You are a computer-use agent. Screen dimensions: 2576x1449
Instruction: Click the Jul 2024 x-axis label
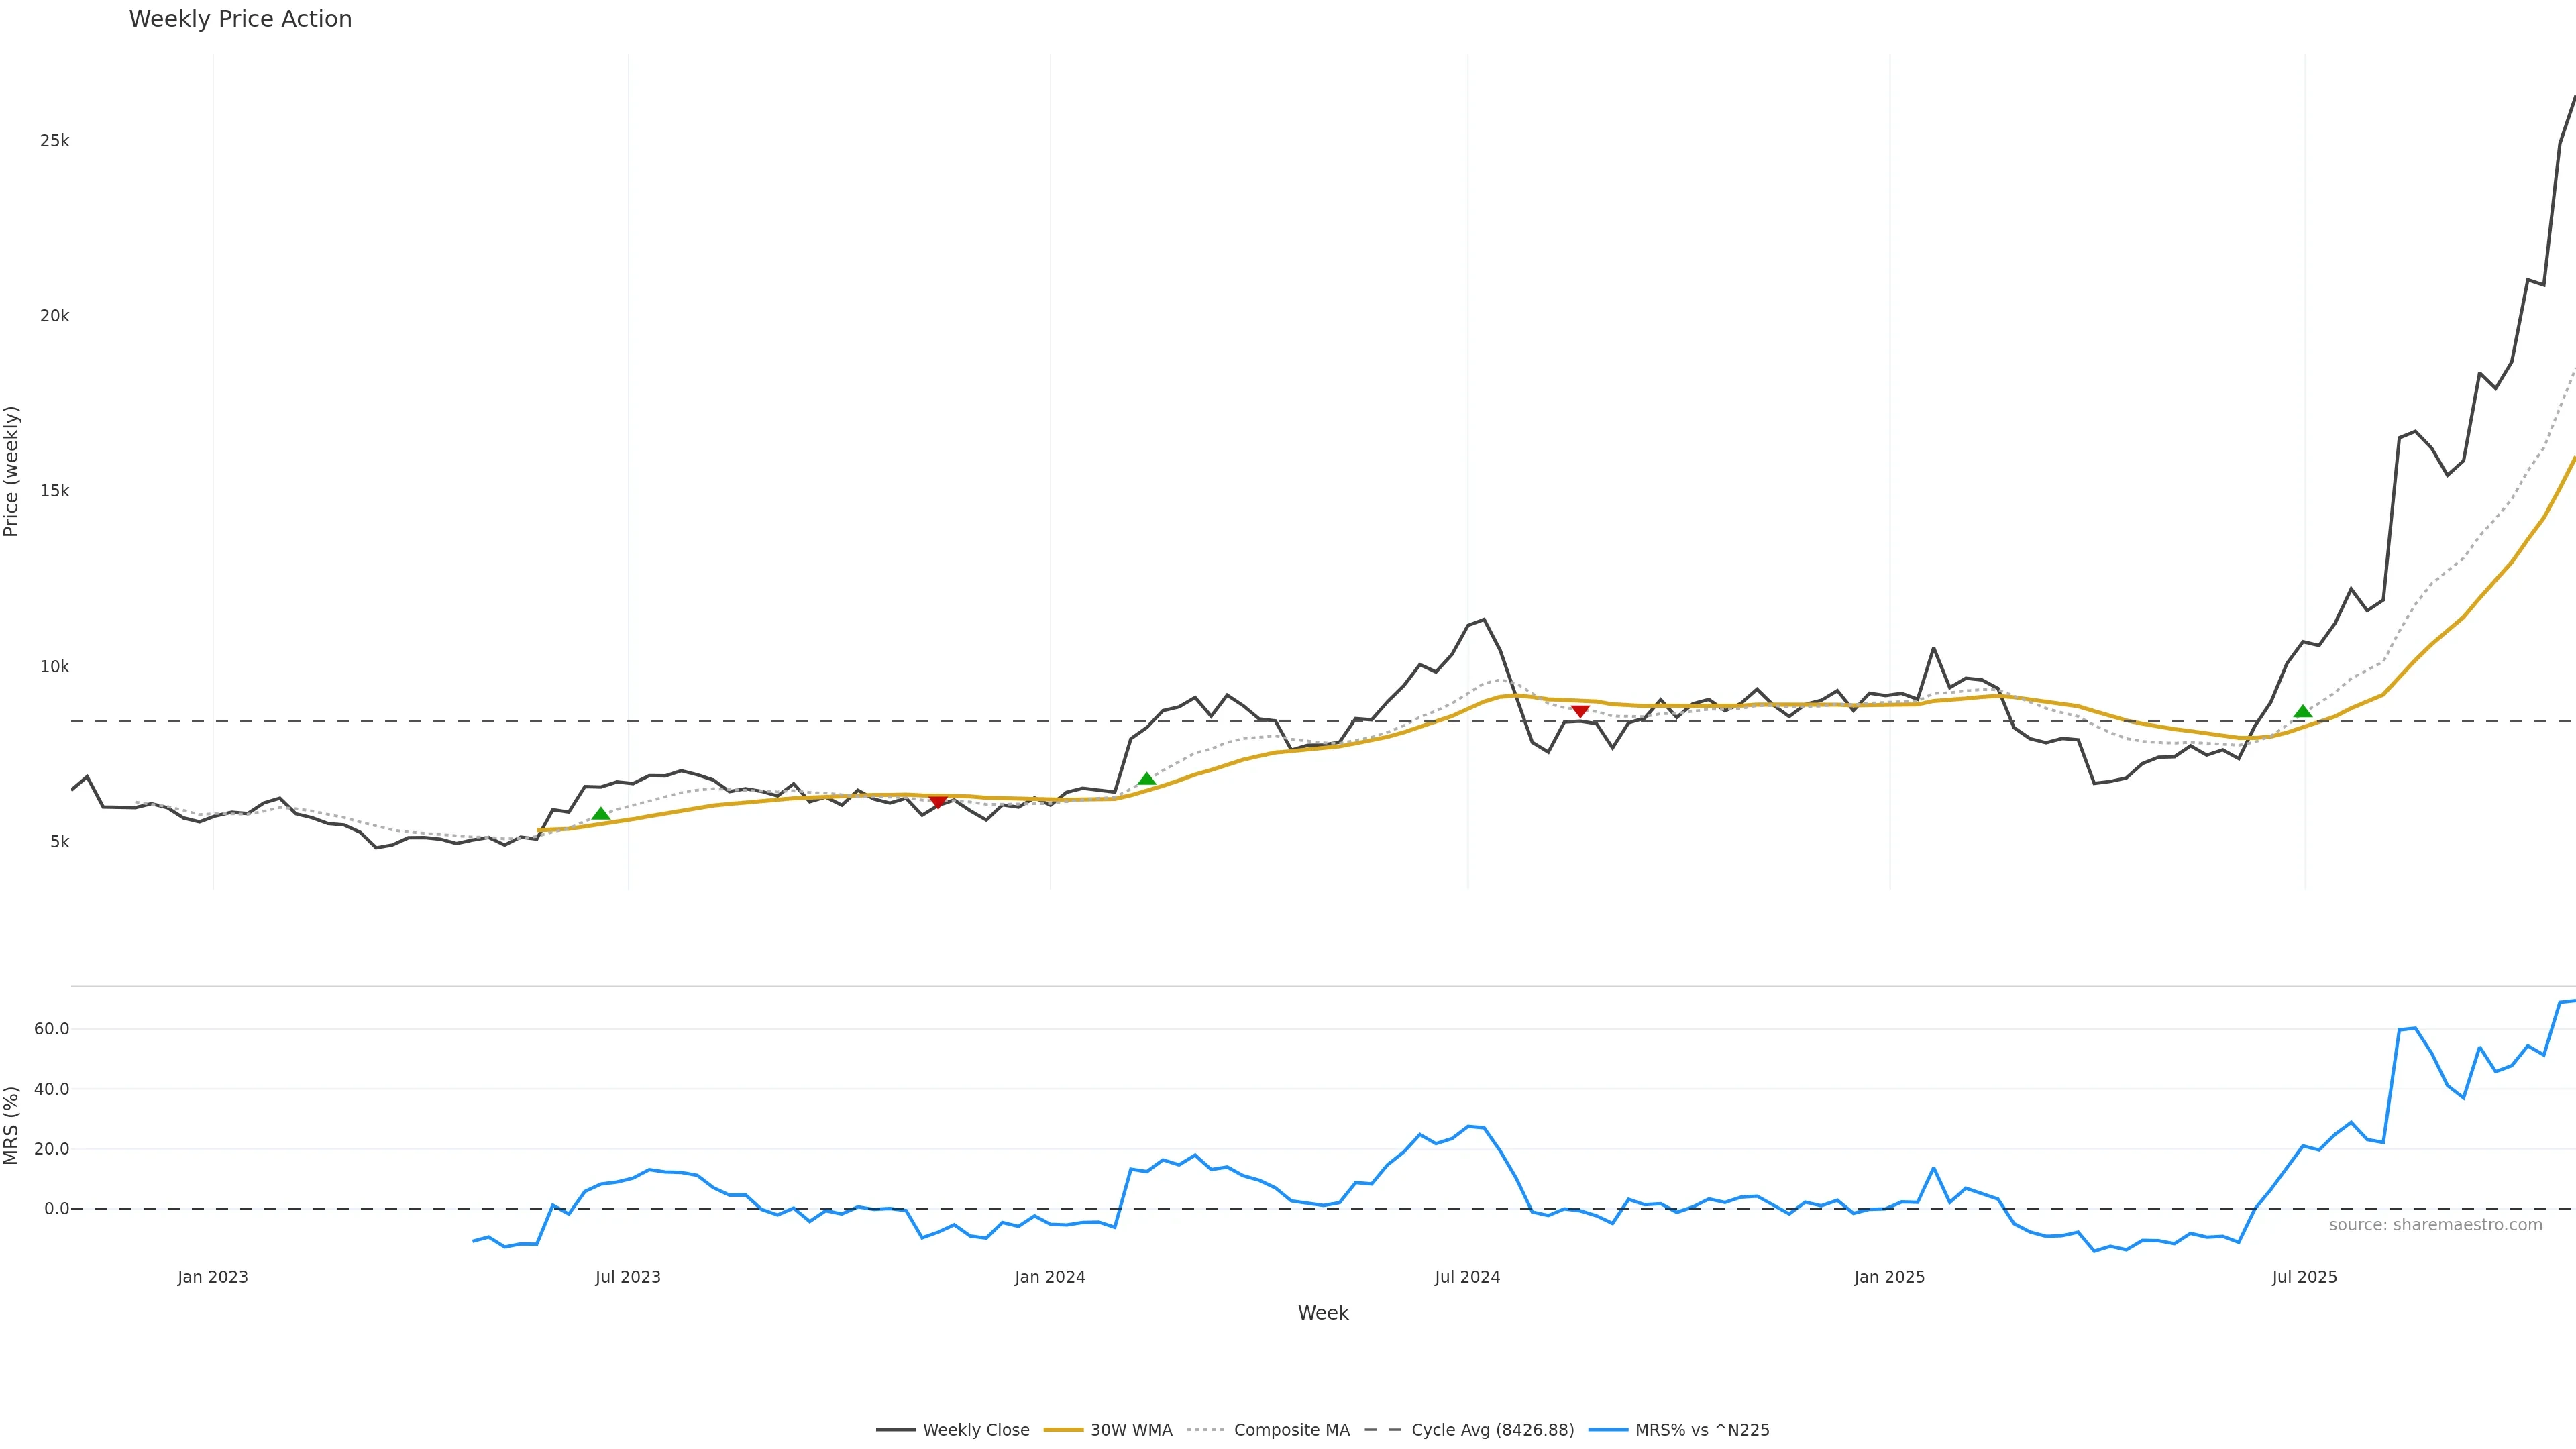pos(1467,1277)
